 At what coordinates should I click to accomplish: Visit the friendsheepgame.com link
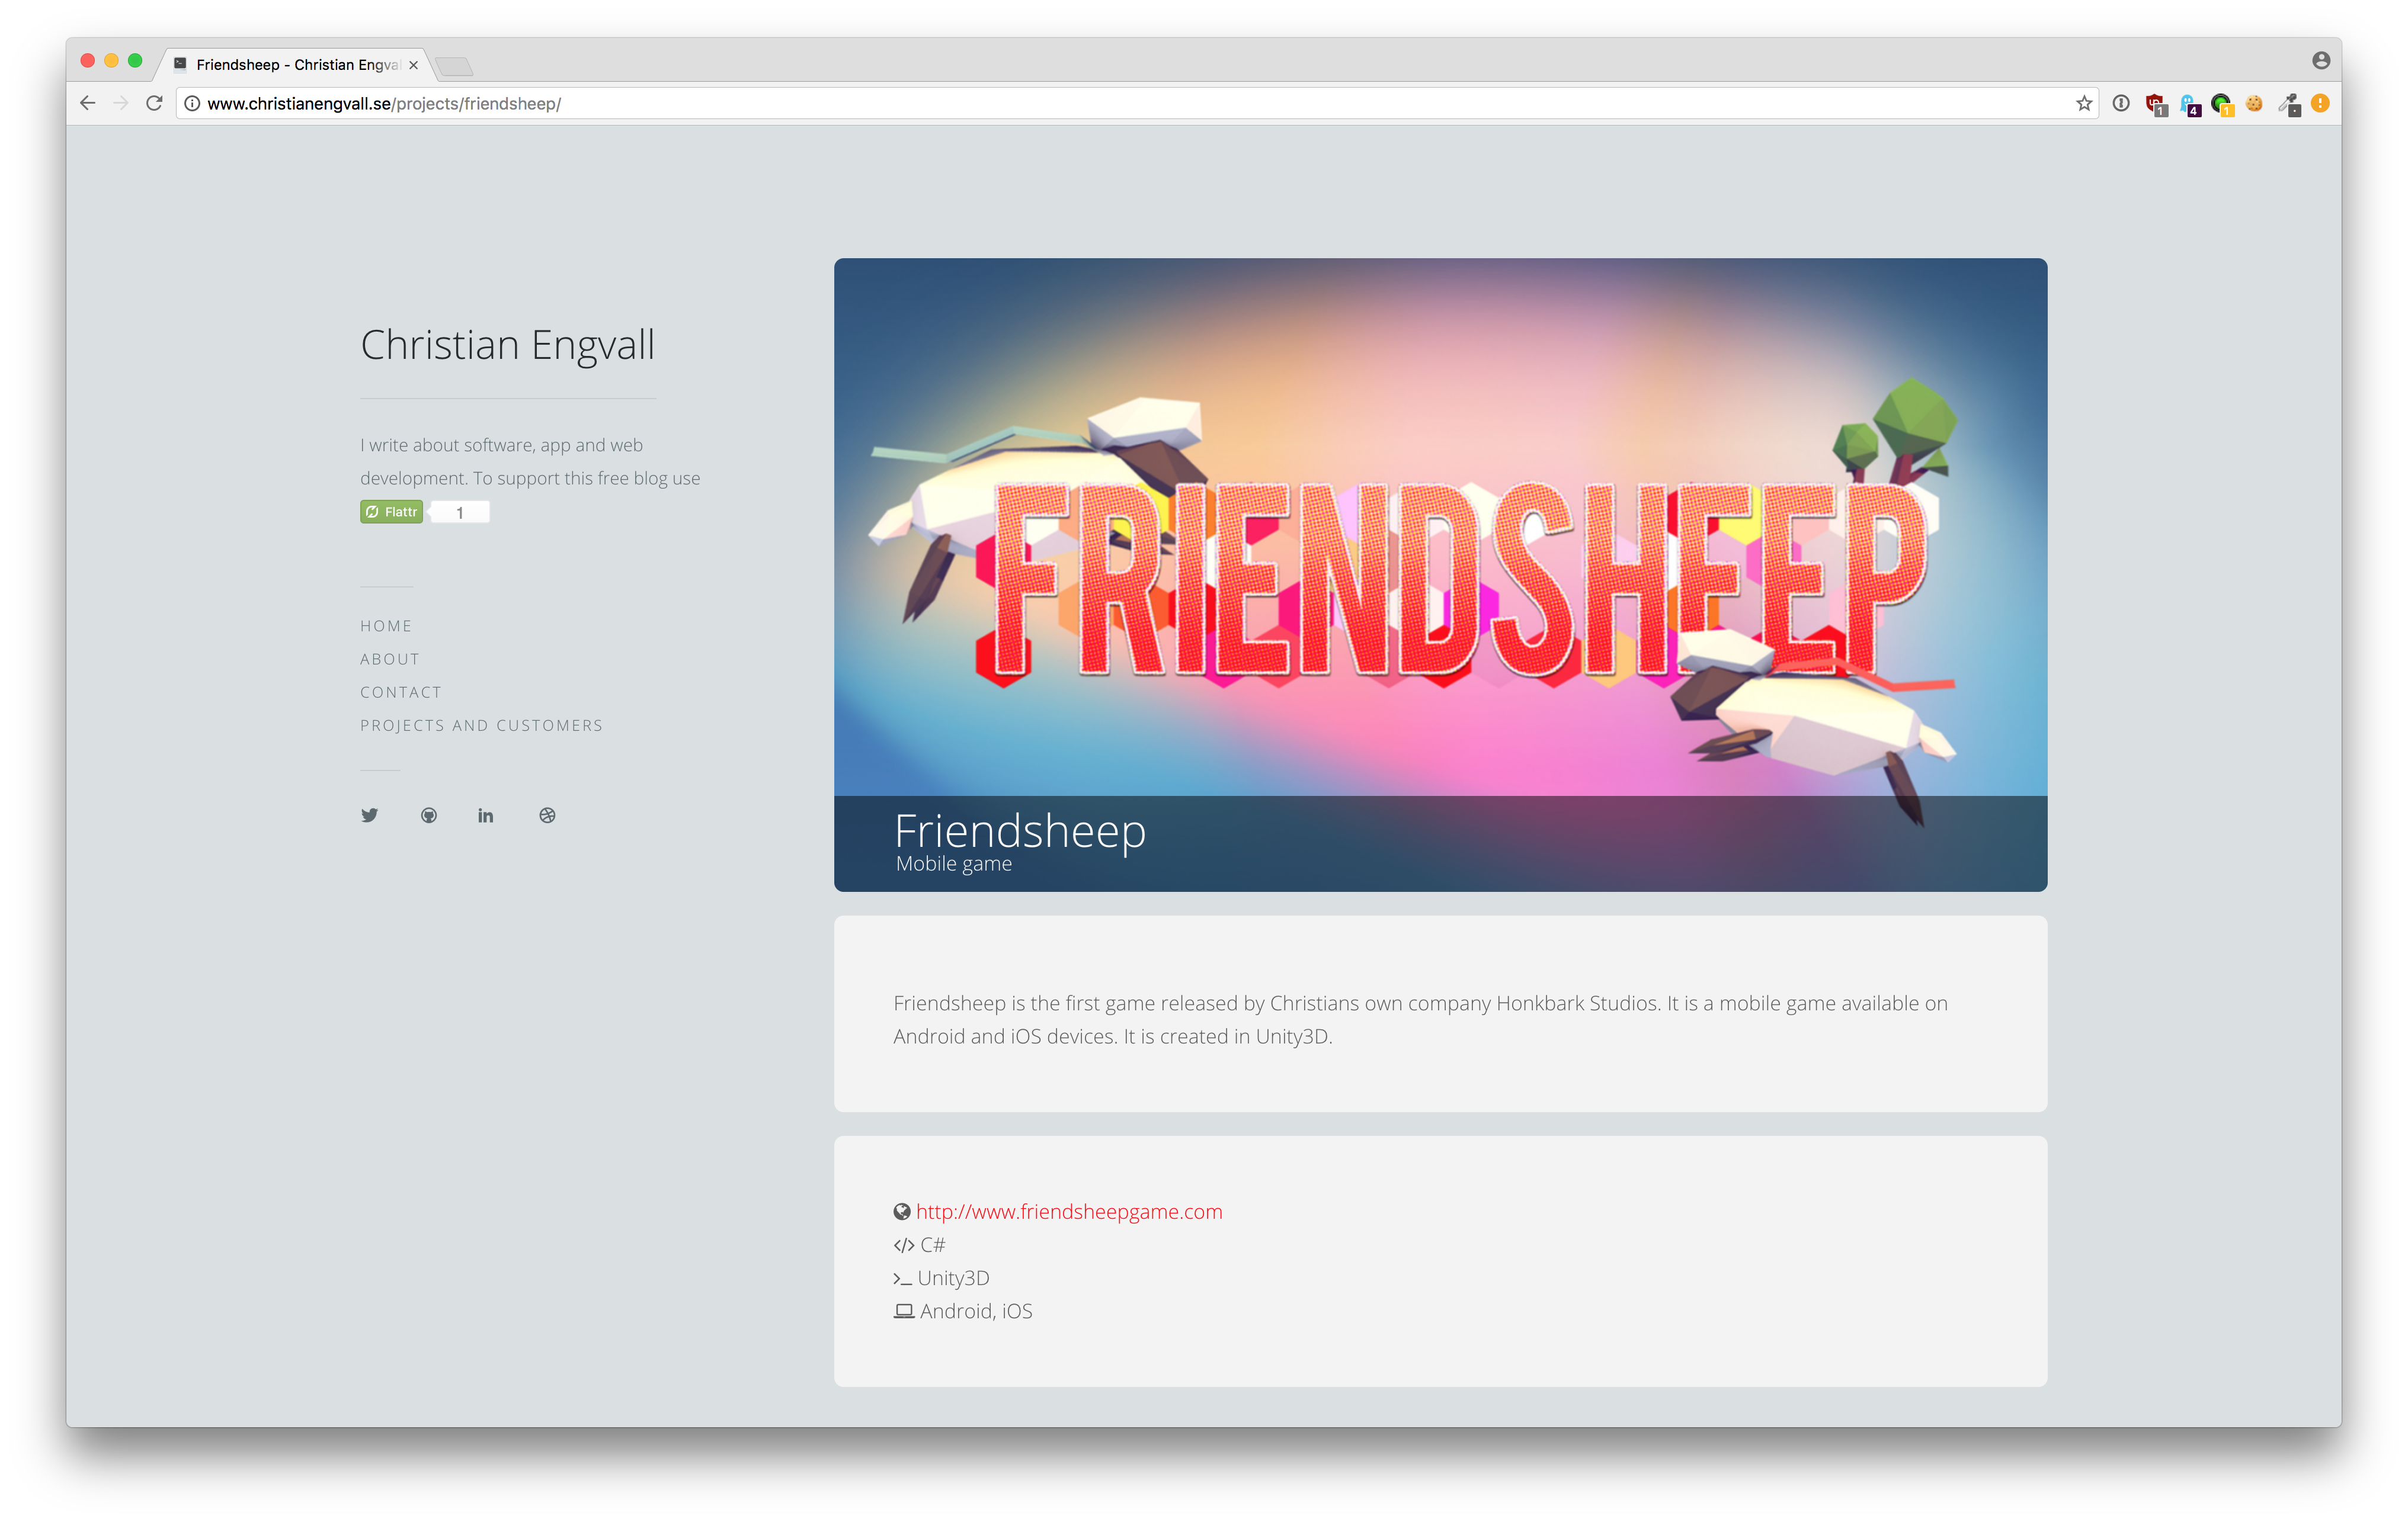1068,1212
